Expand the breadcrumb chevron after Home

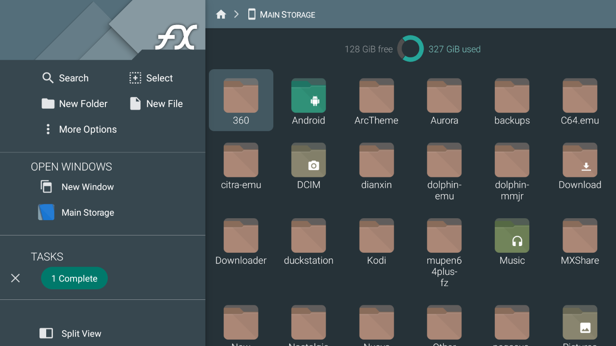[x=236, y=14]
